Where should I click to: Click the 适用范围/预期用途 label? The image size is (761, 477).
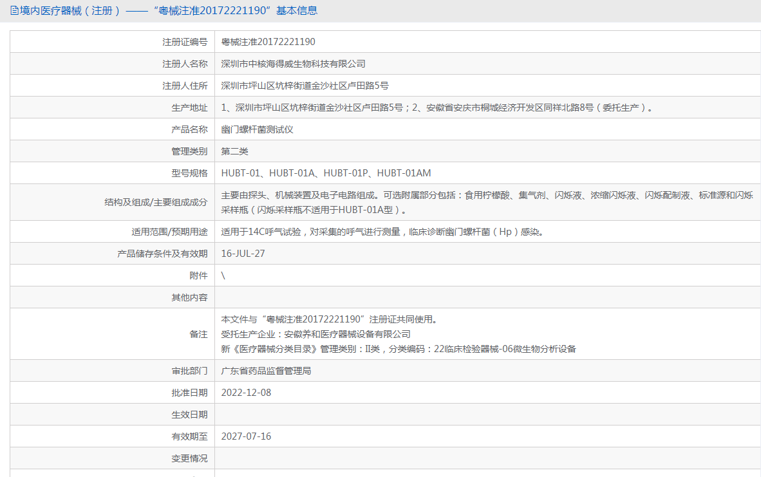(169, 232)
